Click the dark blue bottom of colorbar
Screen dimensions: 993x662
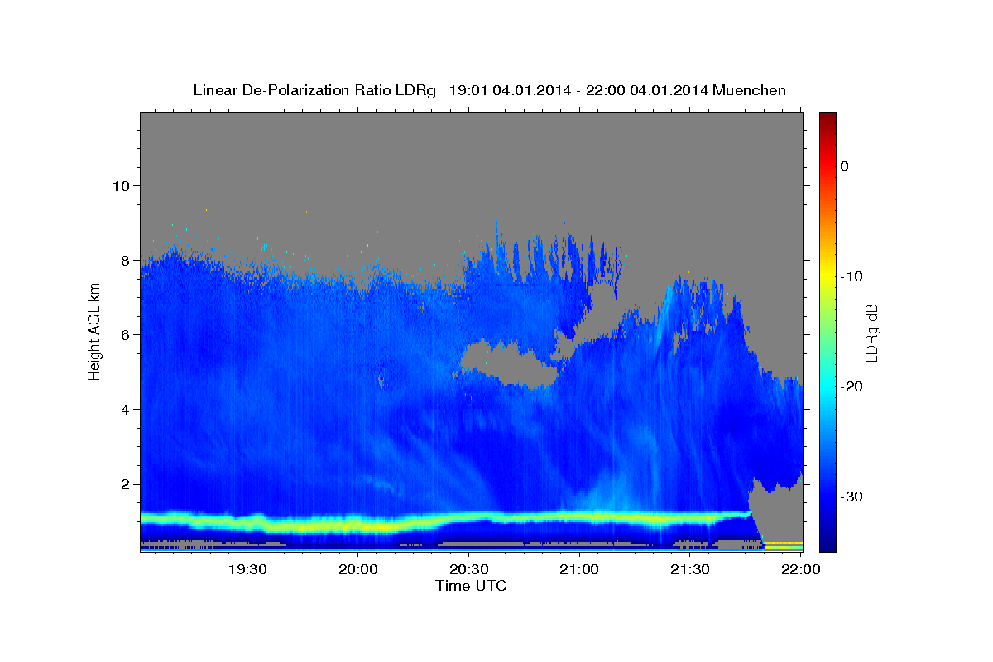[827, 542]
